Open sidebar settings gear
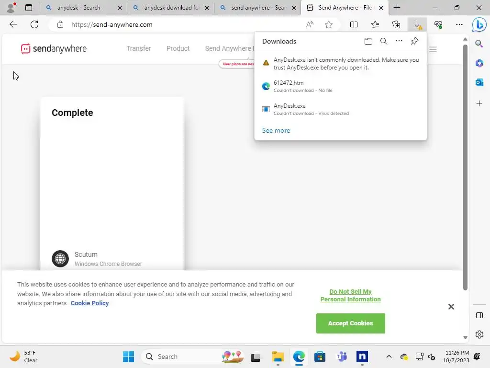 [x=479, y=334]
